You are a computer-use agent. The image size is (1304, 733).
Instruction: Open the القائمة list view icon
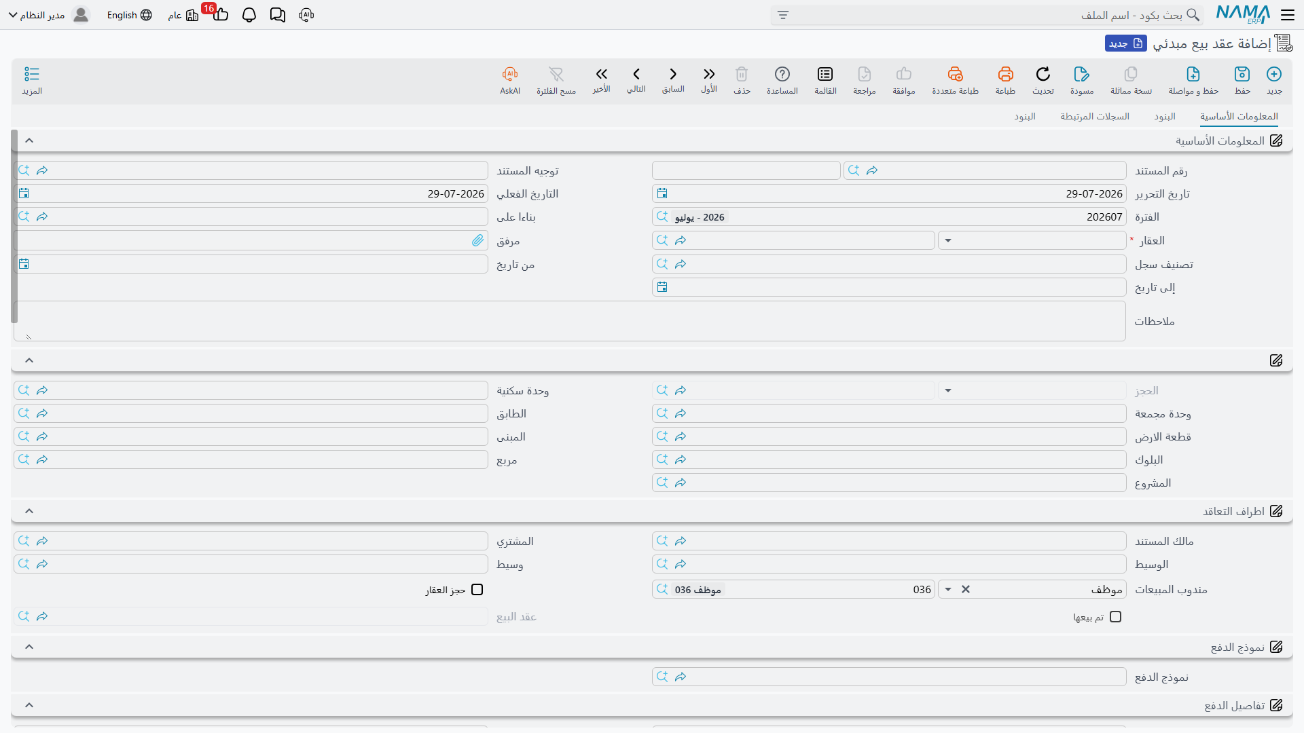coord(825,80)
